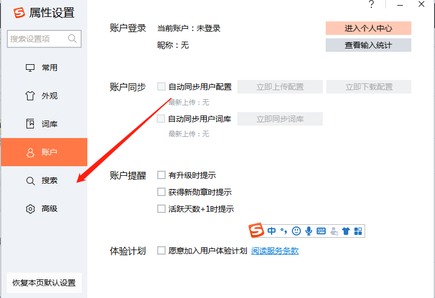Open the soft keyboard icon on the toolbar
Viewport: 435px width, 298px height.
[321, 231]
